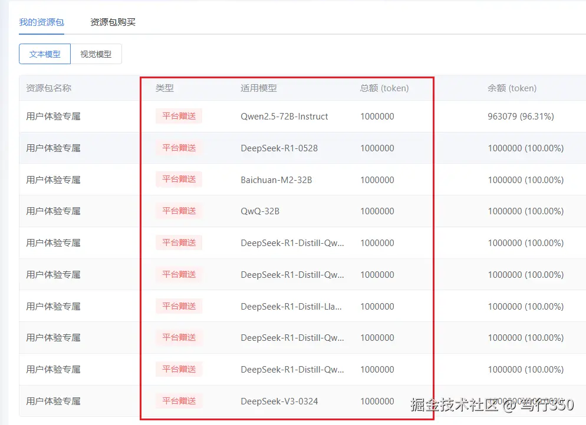
Task: Click 平台赠送 tag in the Baichuan-M2-32B row
Action: pyautogui.click(x=179, y=179)
